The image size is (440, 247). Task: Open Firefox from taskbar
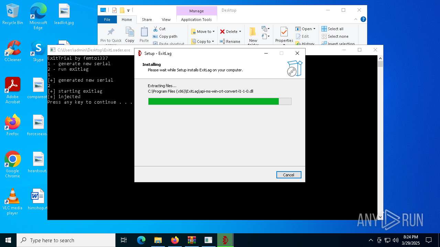175,240
